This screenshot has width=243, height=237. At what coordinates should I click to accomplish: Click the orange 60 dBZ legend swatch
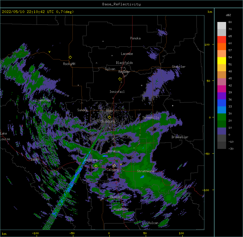pos(222,46)
